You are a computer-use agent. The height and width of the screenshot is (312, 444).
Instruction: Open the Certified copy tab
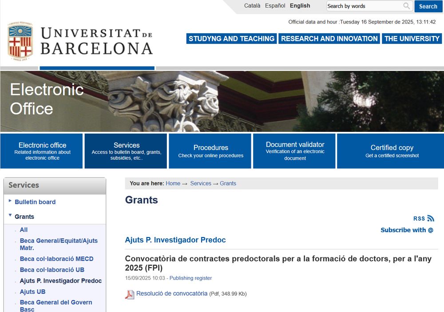click(x=390, y=151)
